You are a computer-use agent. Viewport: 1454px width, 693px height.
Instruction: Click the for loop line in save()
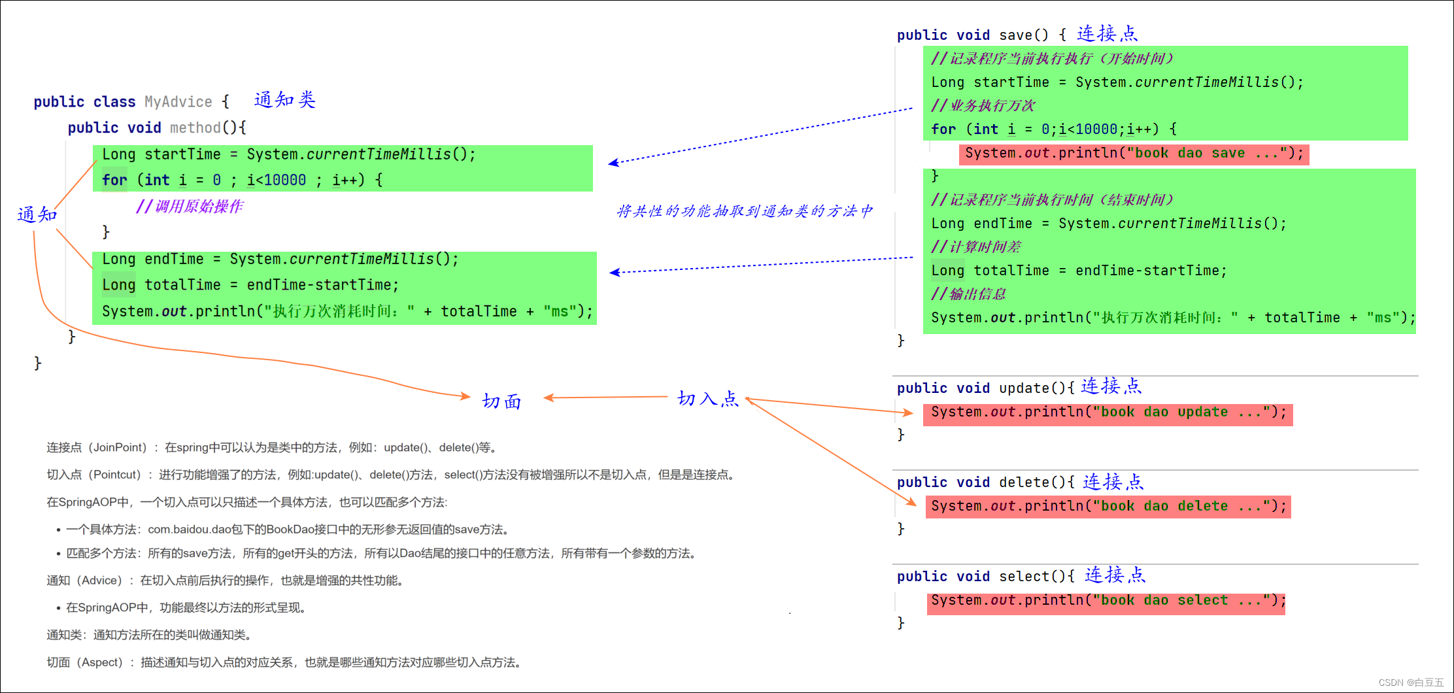tap(1054, 129)
